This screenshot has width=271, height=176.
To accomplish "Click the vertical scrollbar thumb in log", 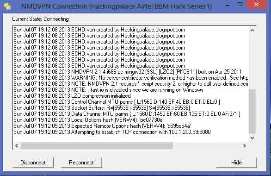I will 253,112.
